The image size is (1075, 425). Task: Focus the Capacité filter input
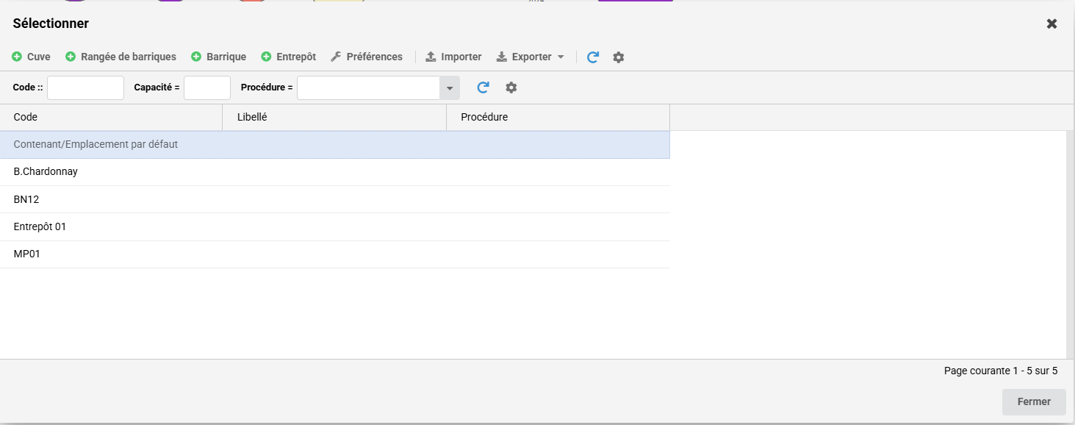point(206,87)
